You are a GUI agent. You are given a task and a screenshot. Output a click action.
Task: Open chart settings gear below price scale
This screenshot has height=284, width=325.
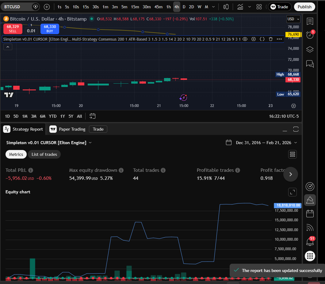coord(293,105)
